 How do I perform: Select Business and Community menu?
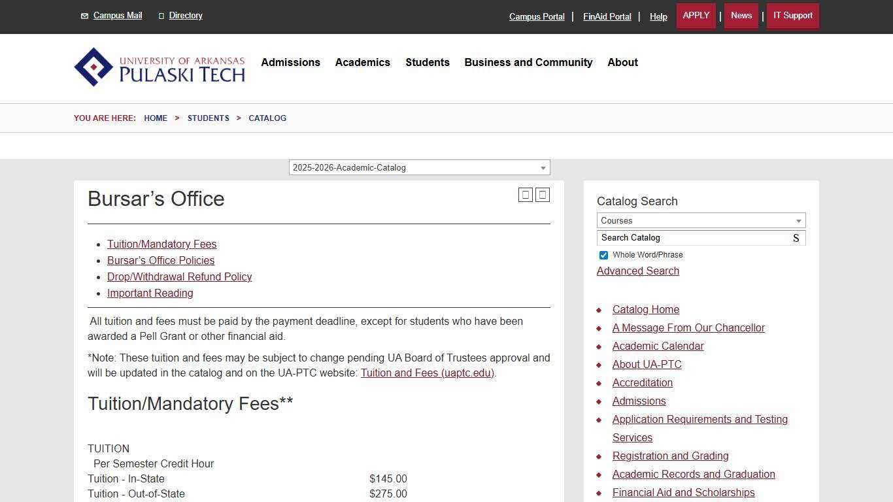click(x=528, y=63)
